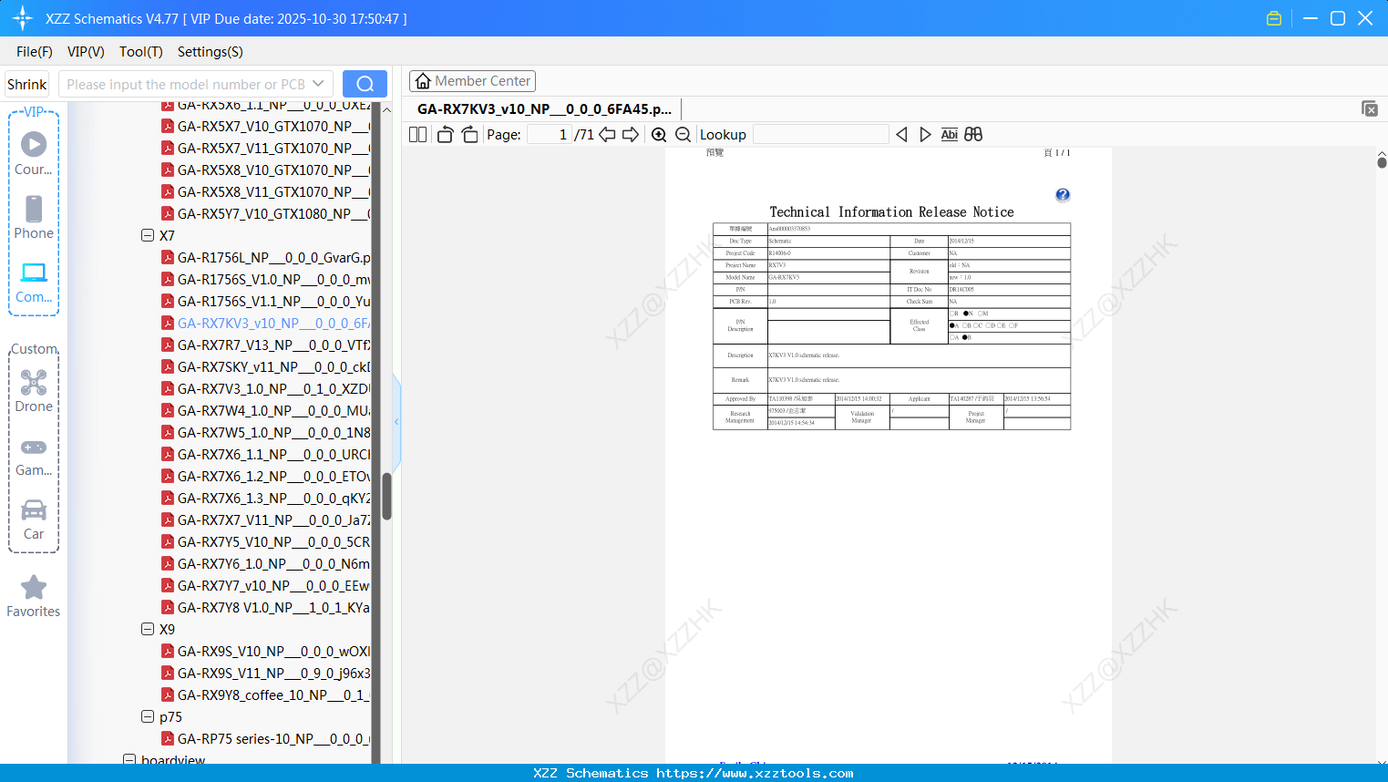Open GA-RX7W4_1.0_NP file
1388x782 pixels.
(x=266, y=410)
